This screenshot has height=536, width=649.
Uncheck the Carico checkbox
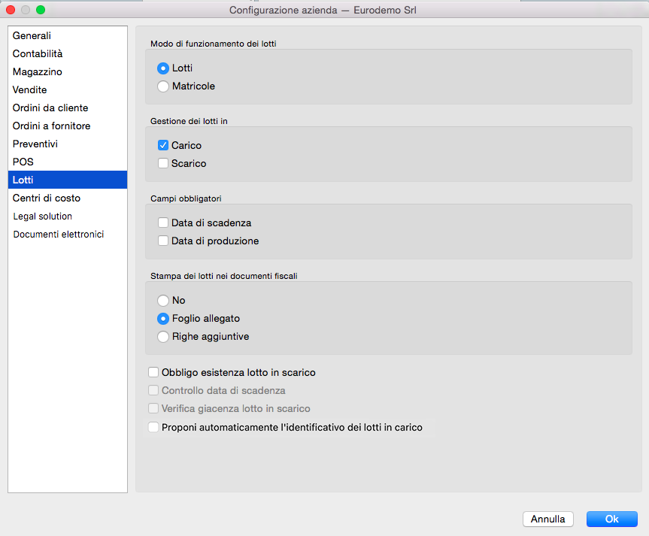pos(163,146)
